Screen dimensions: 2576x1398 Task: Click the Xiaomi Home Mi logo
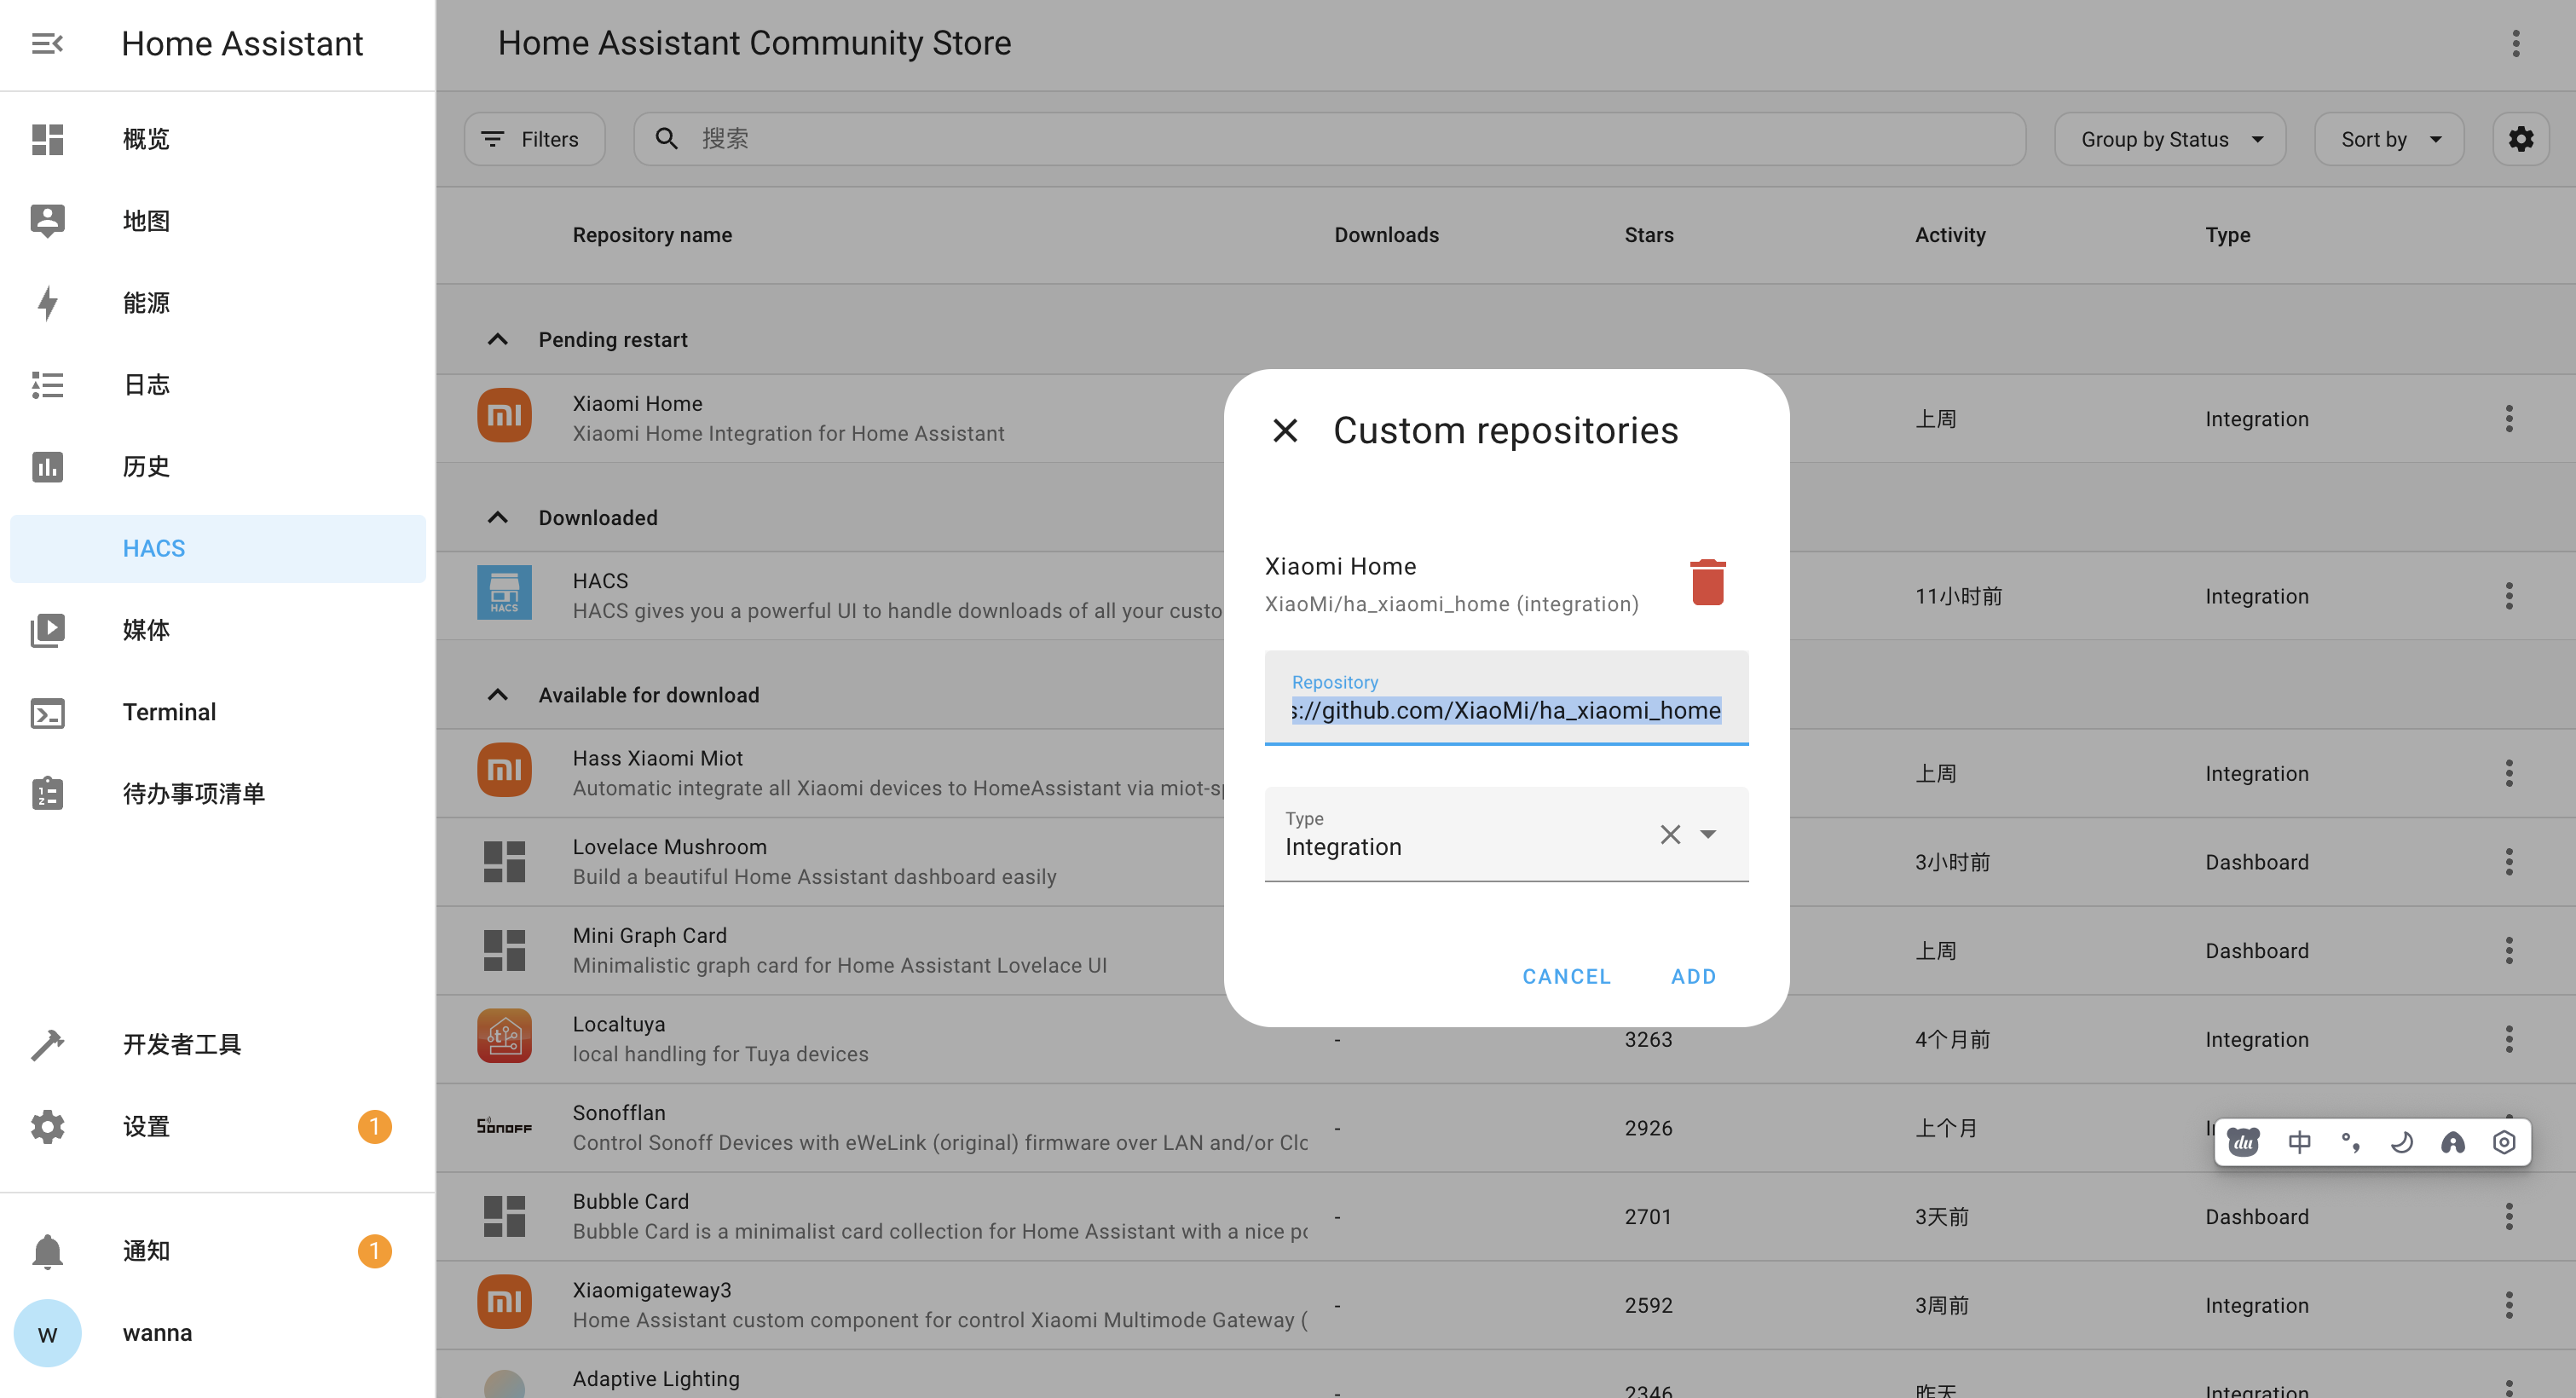[504, 415]
